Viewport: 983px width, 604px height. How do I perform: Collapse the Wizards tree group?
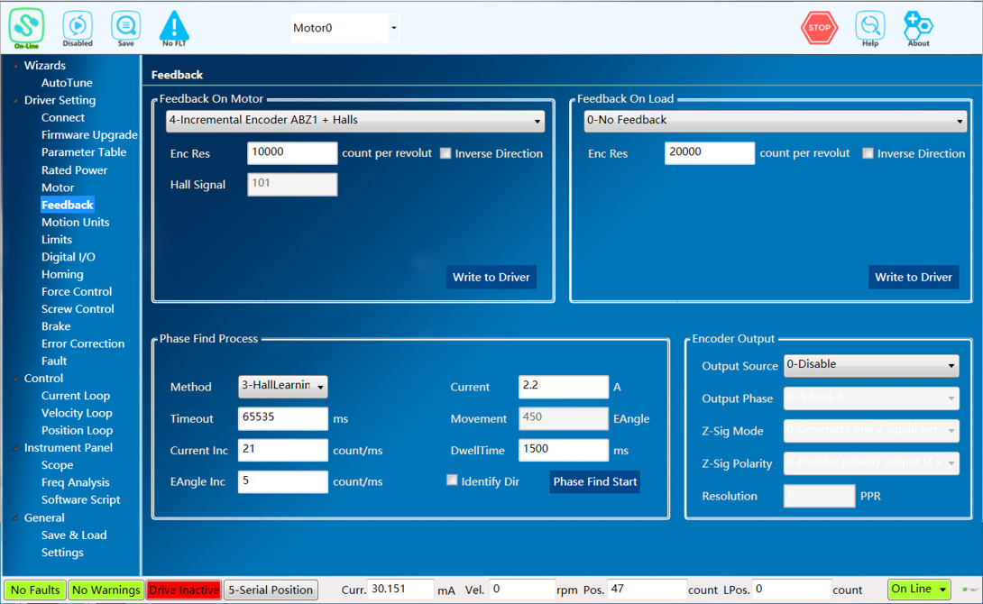tap(15, 66)
